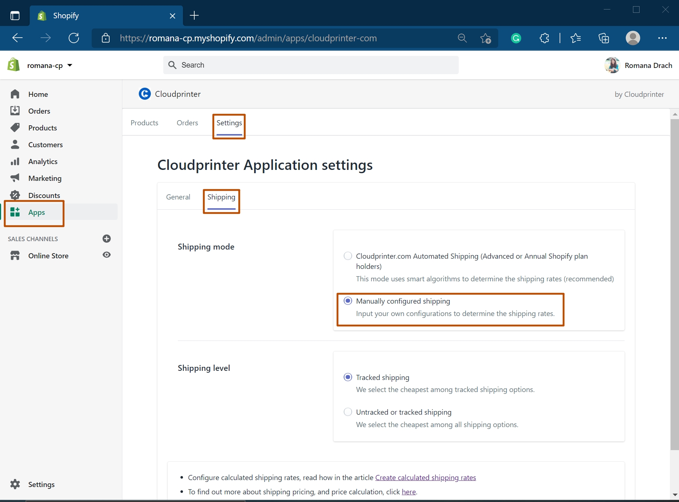The width and height of the screenshot is (679, 502).
Task: Open the Collections icon
Action: click(x=604, y=38)
